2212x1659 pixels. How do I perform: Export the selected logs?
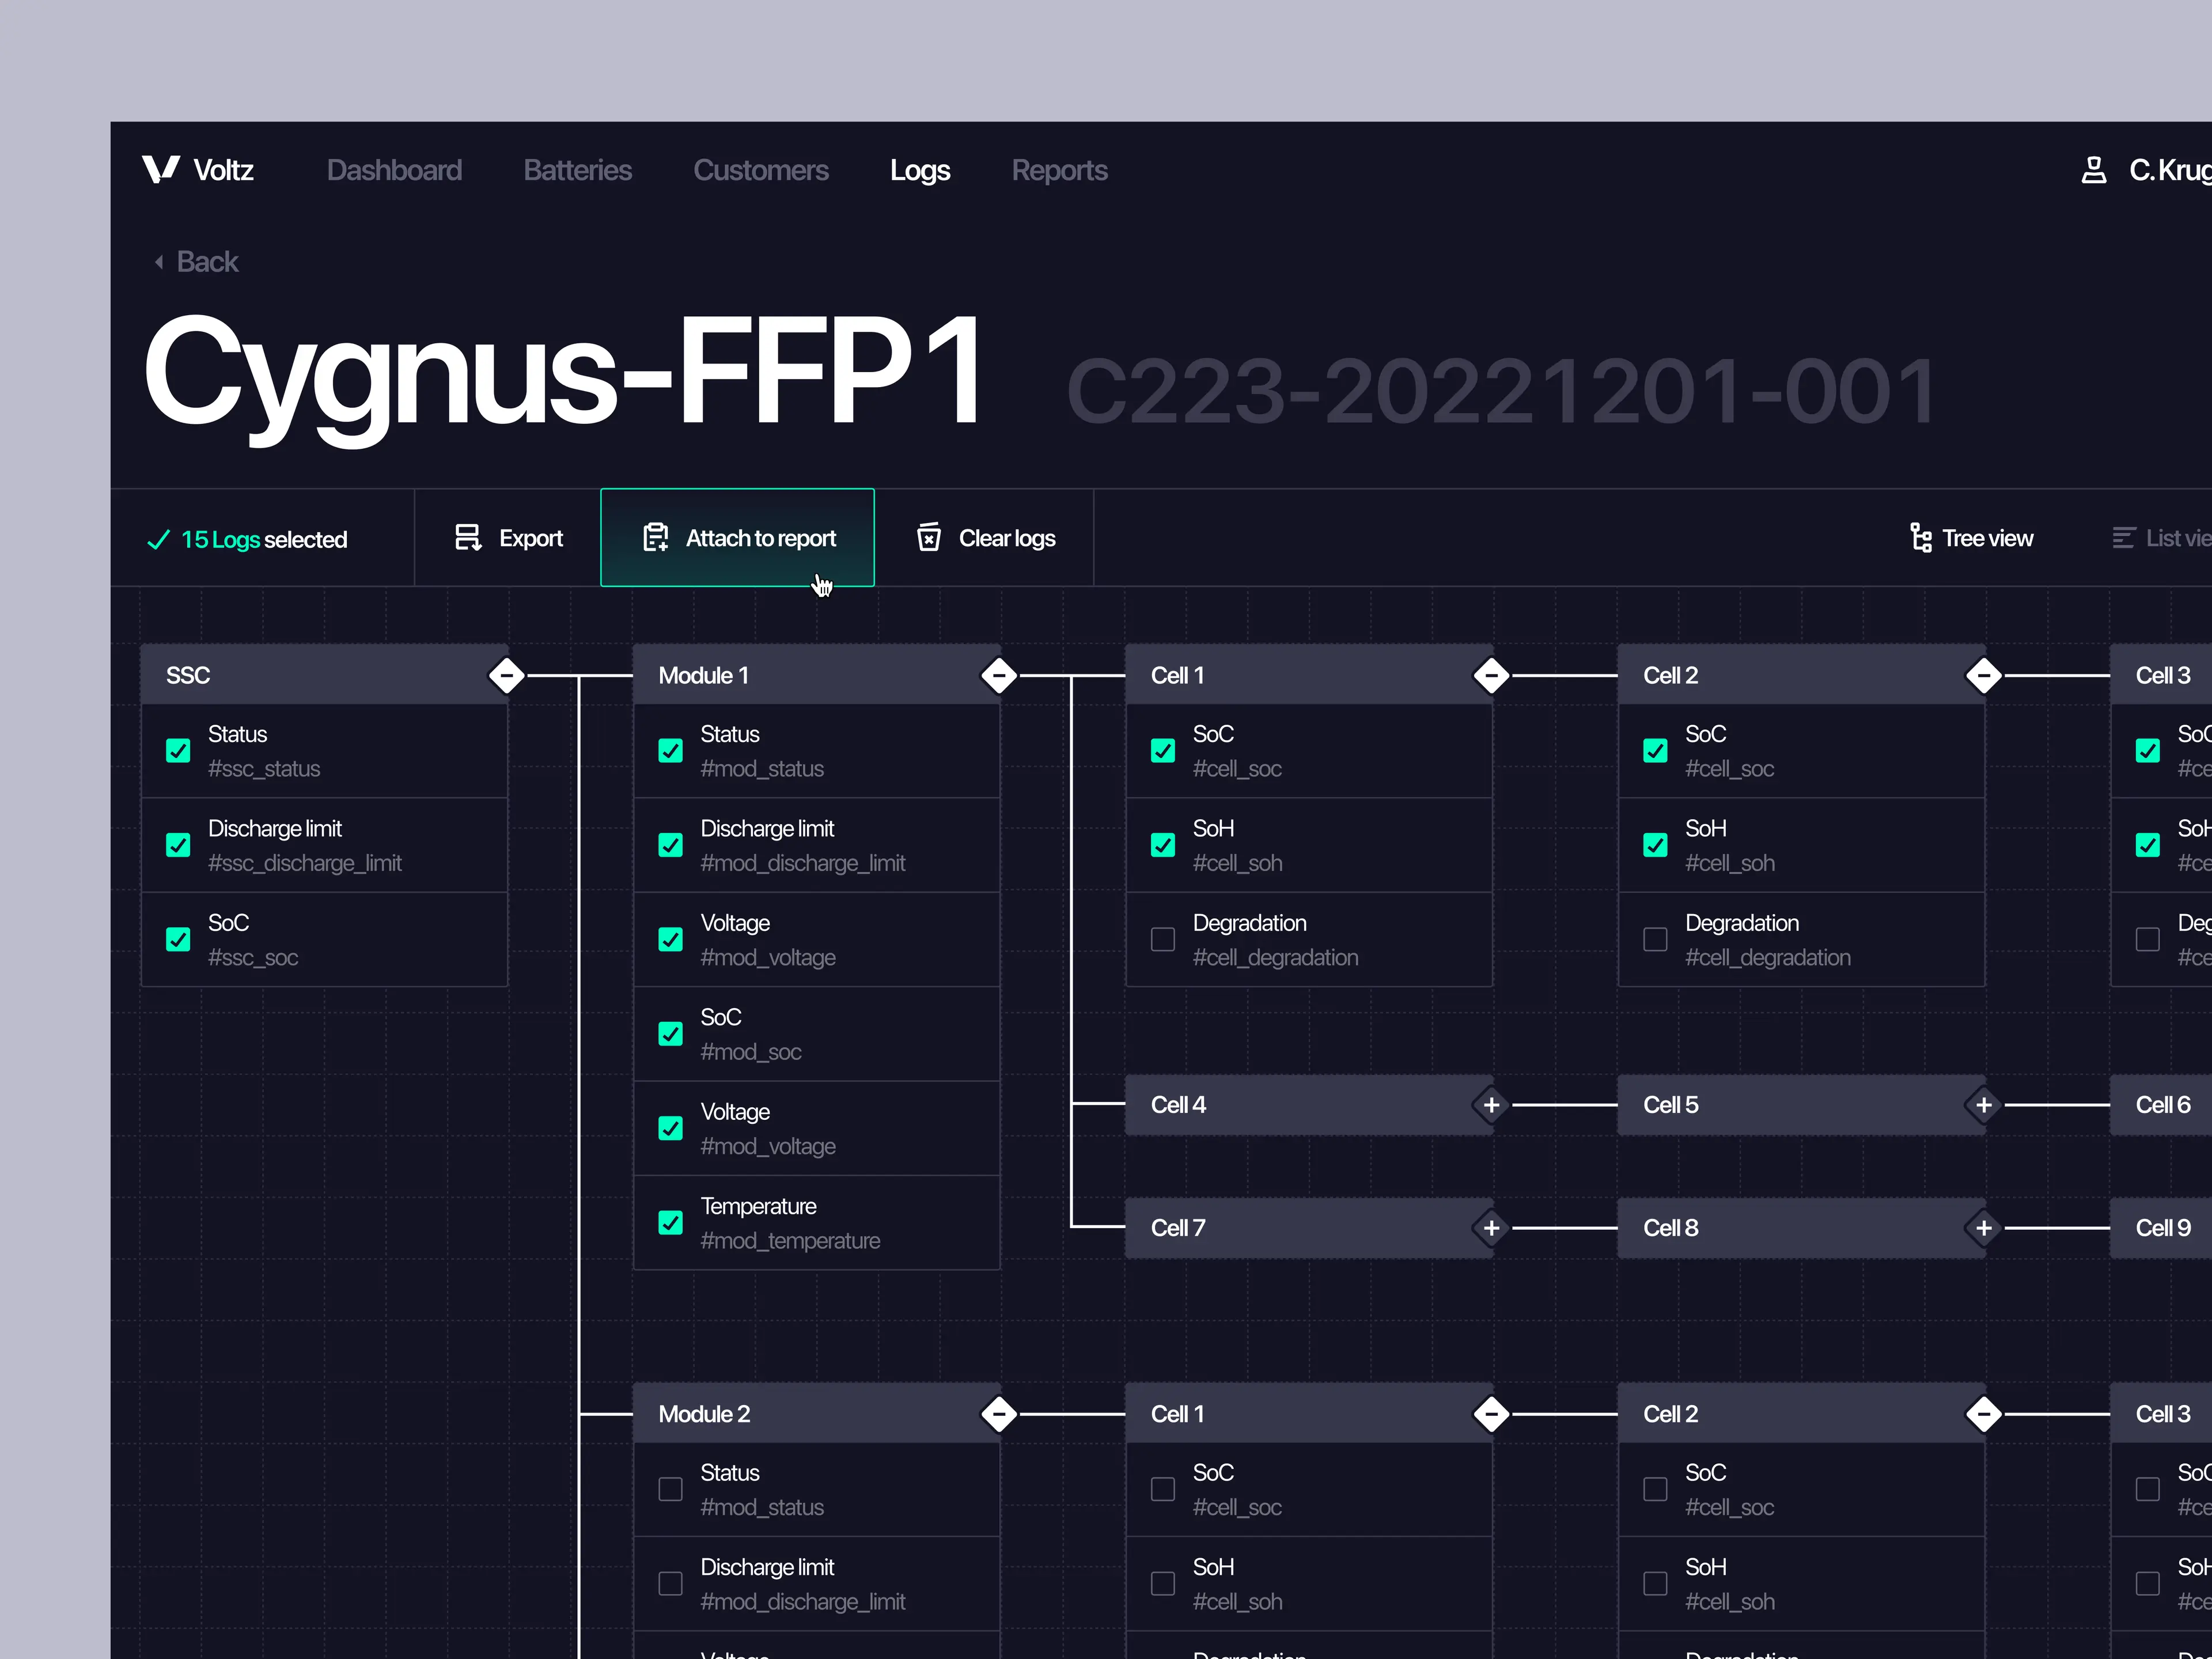click(508, 538)
